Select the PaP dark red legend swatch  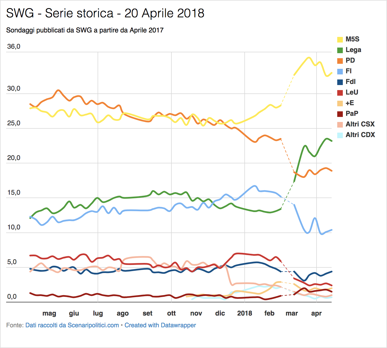point(340,114)
